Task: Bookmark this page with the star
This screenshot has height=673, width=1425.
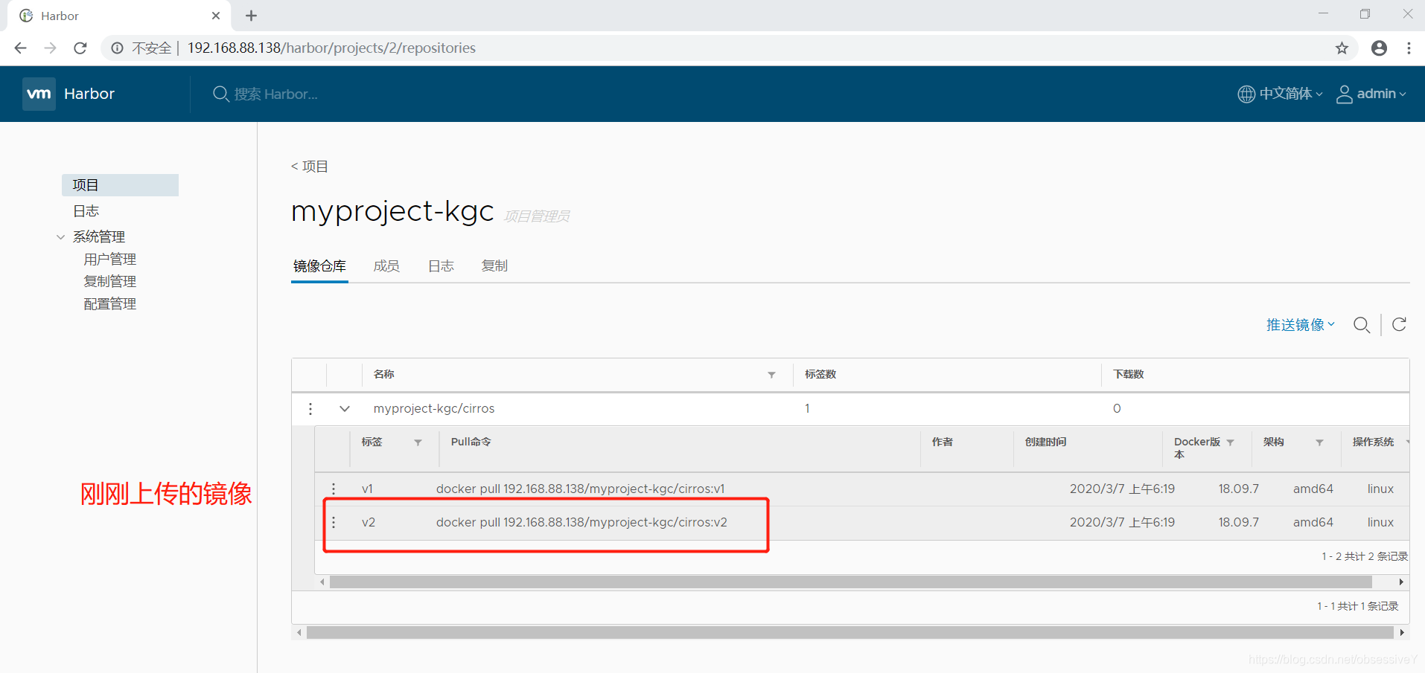Action: 1342,48
